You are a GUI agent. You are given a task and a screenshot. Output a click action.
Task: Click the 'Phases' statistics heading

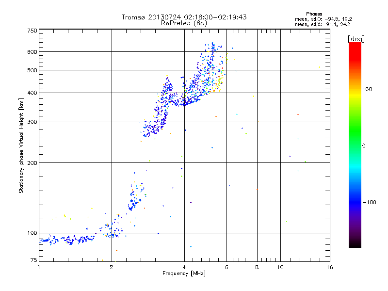314,14
